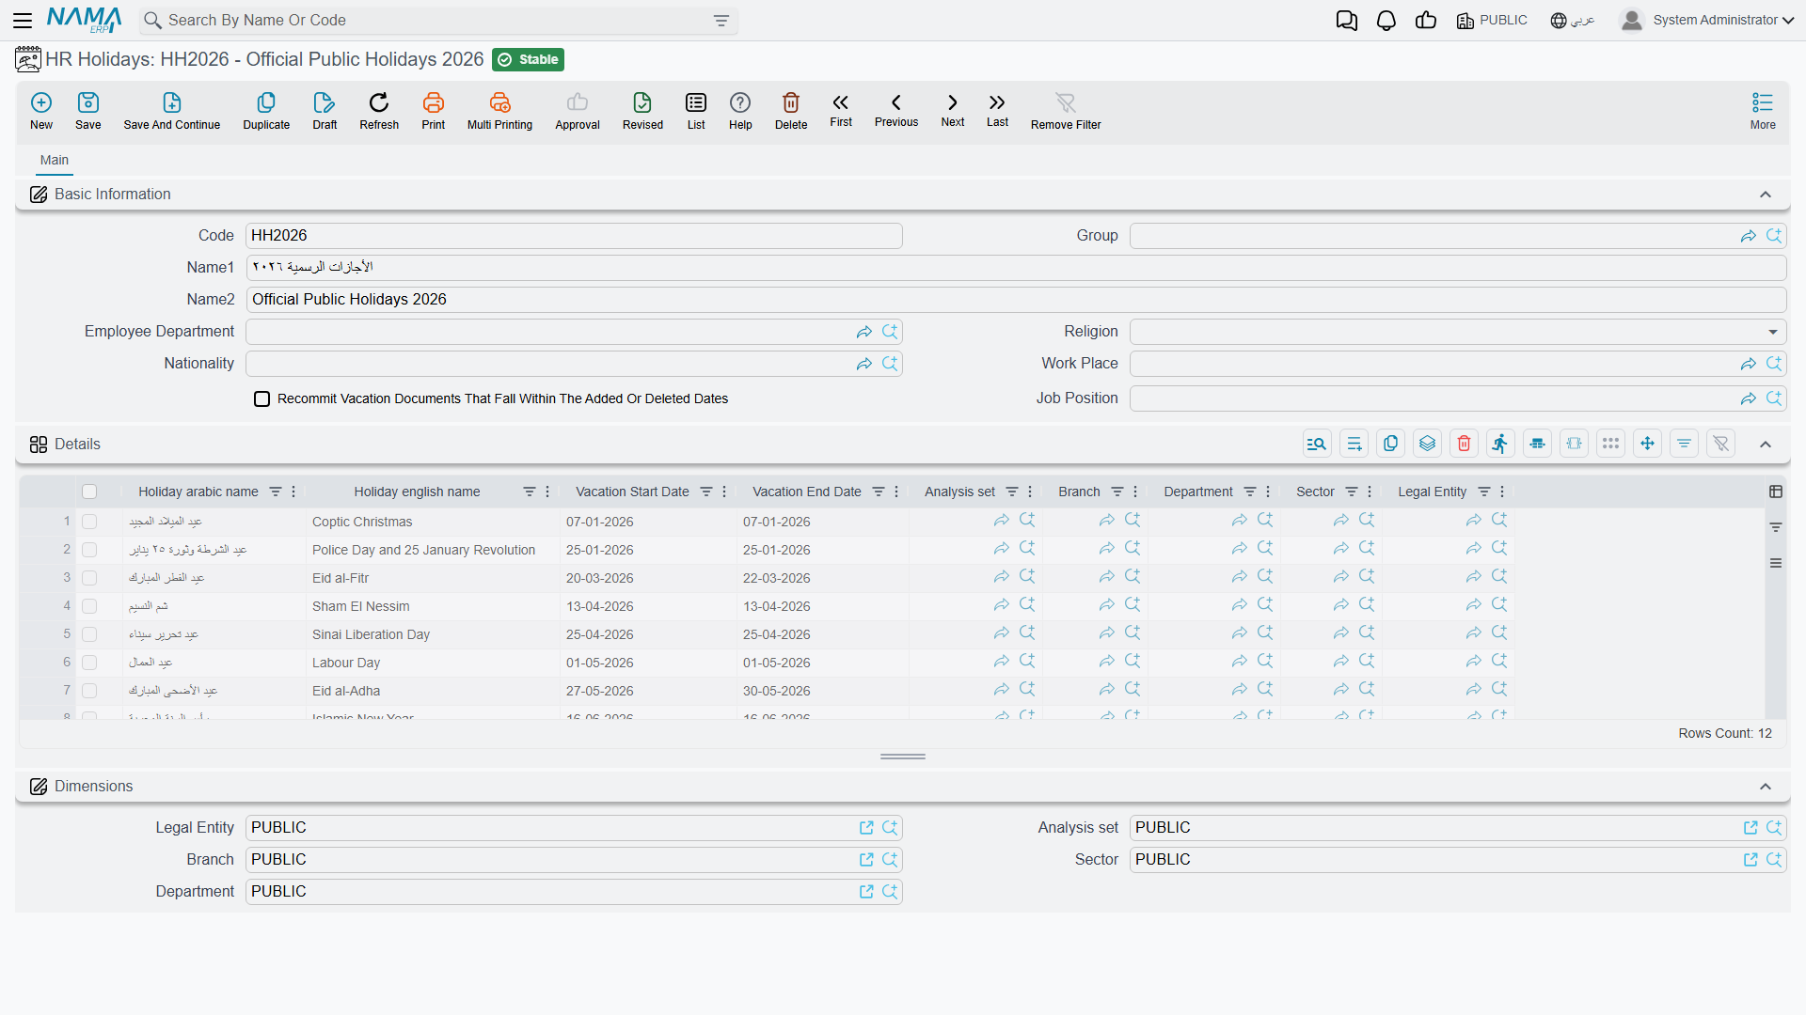
Task: Click the Refresh toolbar icon
Action: [x=379, y=102]
